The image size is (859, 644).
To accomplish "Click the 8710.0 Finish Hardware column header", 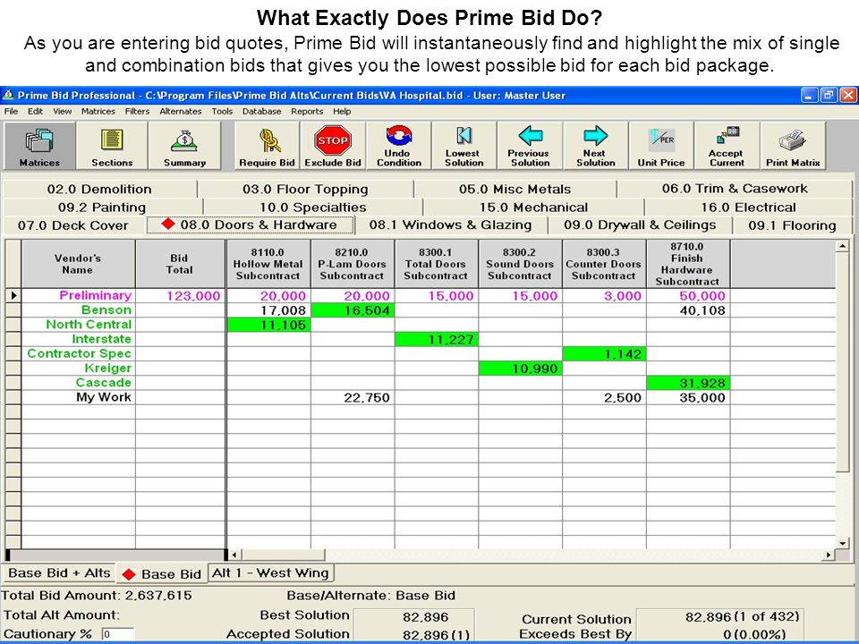I will point(687,264).
